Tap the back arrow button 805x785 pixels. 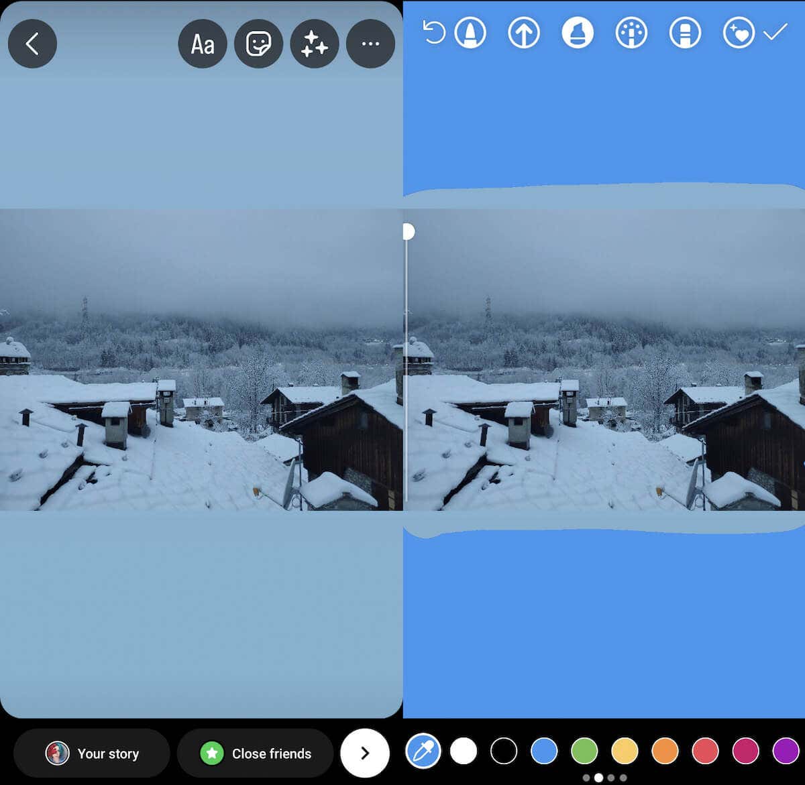32,44
